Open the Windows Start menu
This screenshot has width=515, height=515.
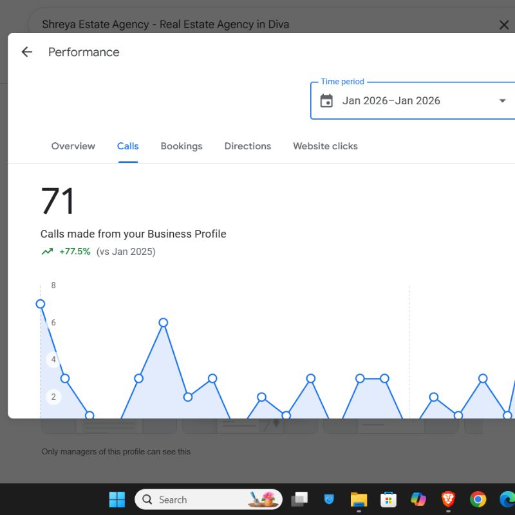pos(117,500)
